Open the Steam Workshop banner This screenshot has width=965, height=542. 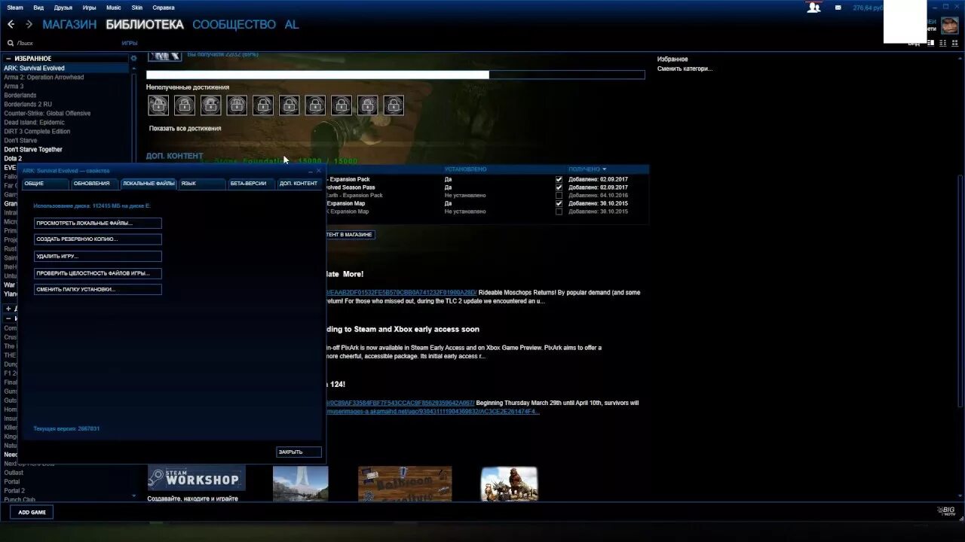pos(196,478)
